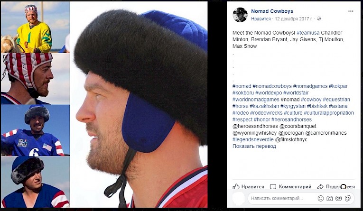Screen dimensions: 363x211
Task: Open the 12 декабря 2017 timestamp
Action: click(x=294, y=19)
